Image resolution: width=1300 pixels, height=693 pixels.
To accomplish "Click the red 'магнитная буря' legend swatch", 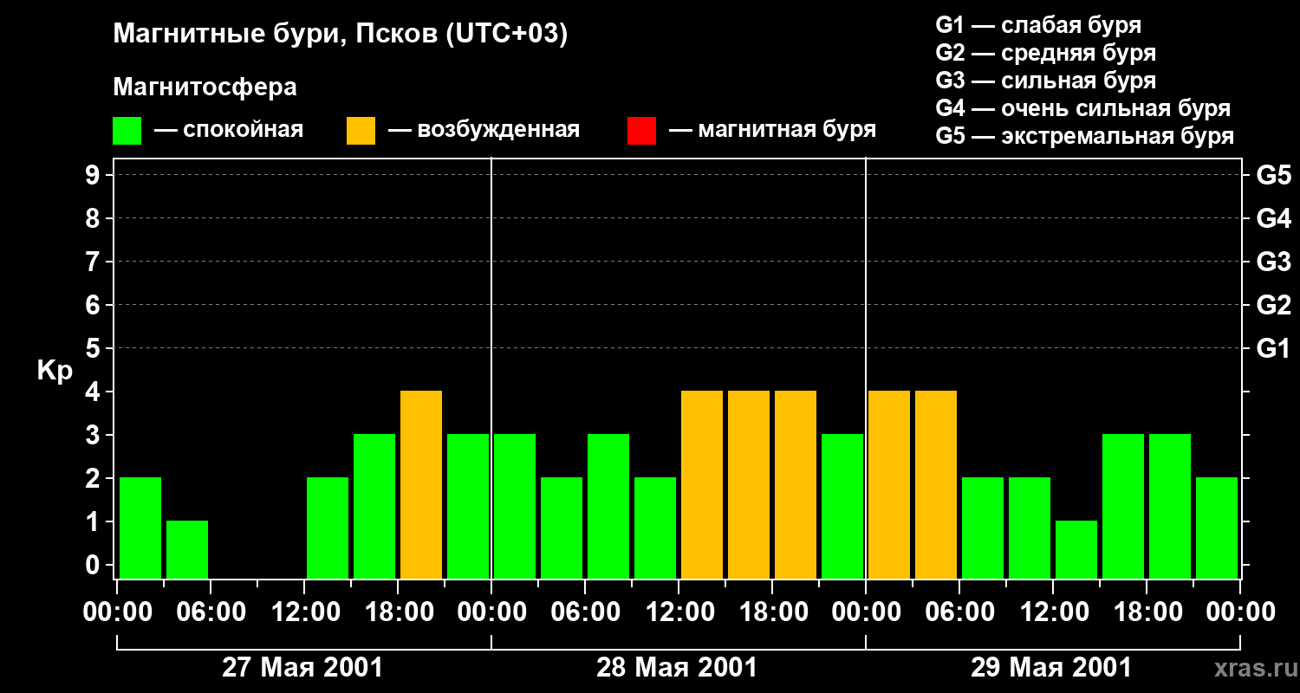I will point(641,131).
